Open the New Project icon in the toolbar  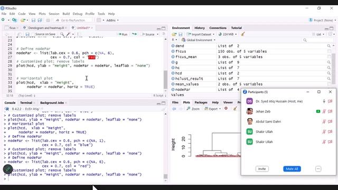tap(14, 20)
